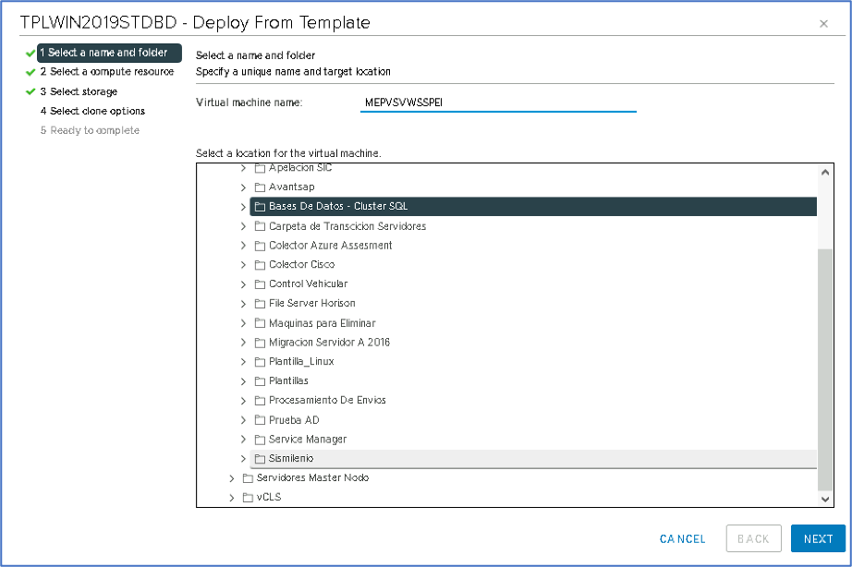
Task: Switch to step 4 Select clone options
Action: 92,111
